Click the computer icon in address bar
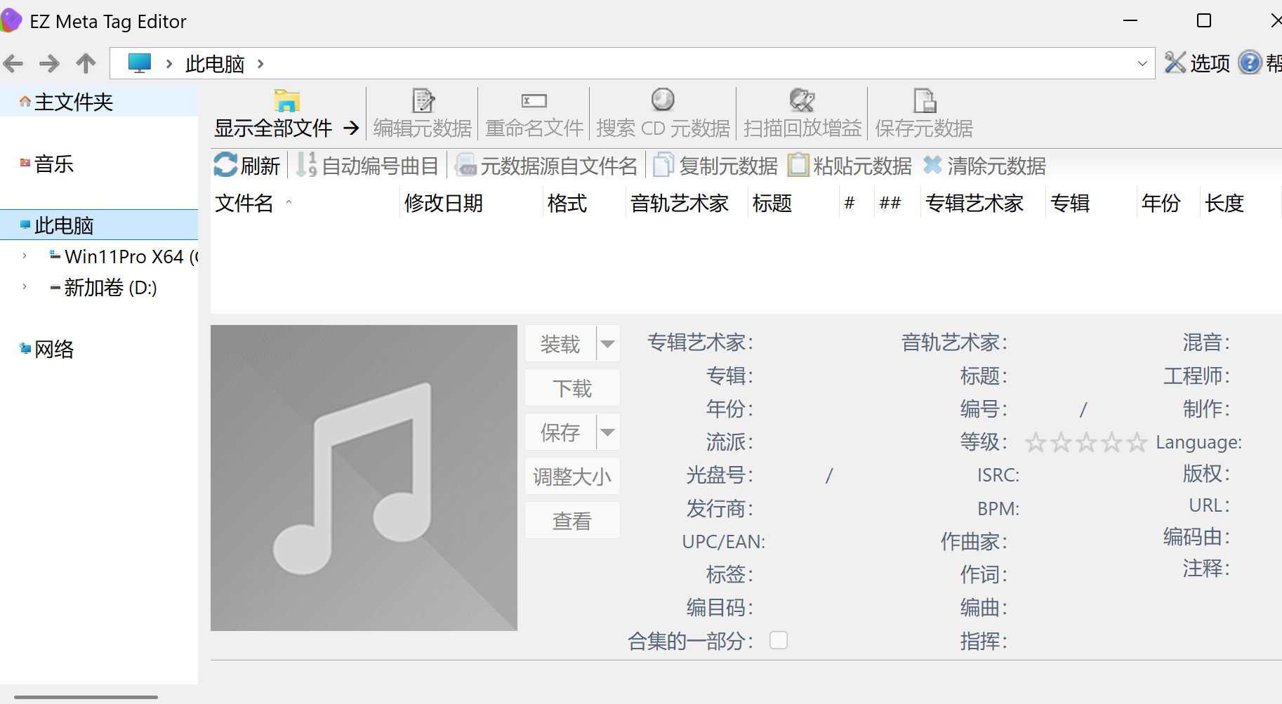 pos(139,63)
